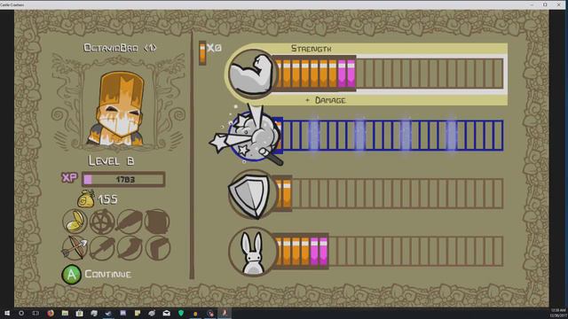Select the yellow sandwich item icon
The width and height of the screenshot is (568, 319).
pos(75,222)
